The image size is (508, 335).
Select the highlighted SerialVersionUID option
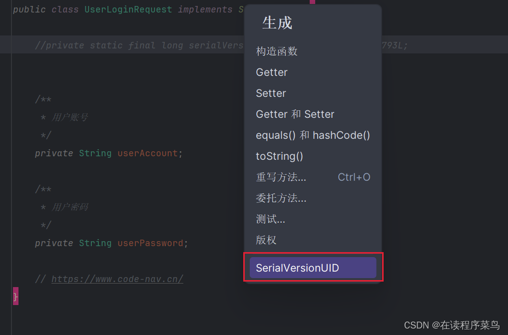coord(298,268)
